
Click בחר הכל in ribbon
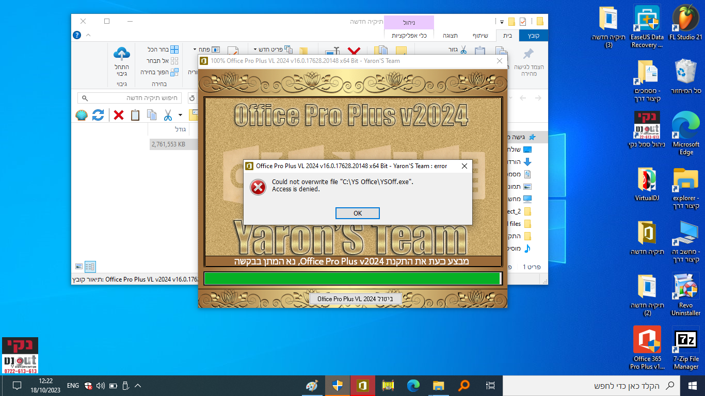coord(163,50)
